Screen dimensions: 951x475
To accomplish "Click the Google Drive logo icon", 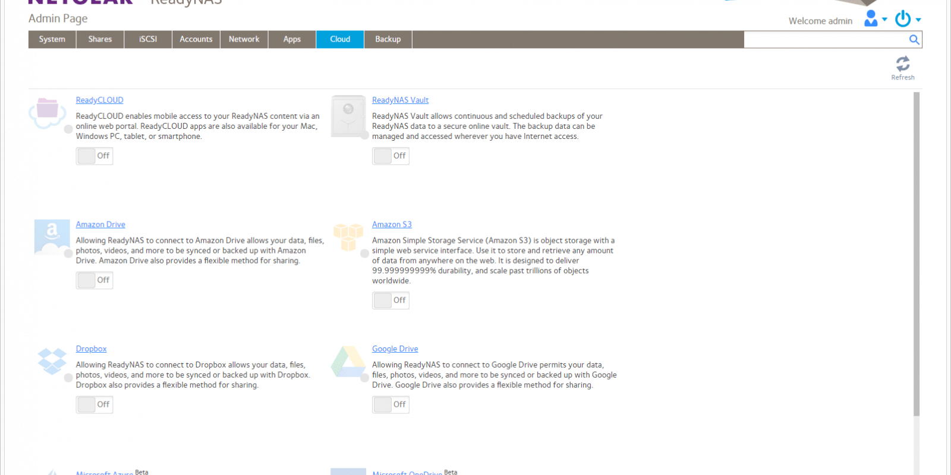I will (348, 362).
